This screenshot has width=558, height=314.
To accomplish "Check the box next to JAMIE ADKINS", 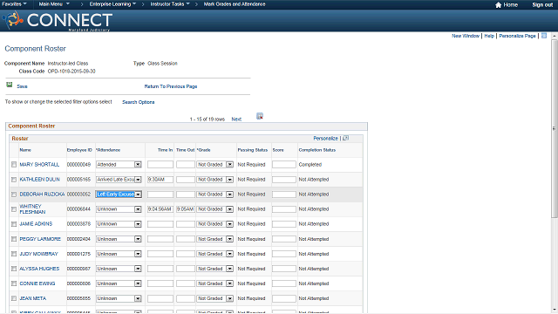I will (14, 224).
